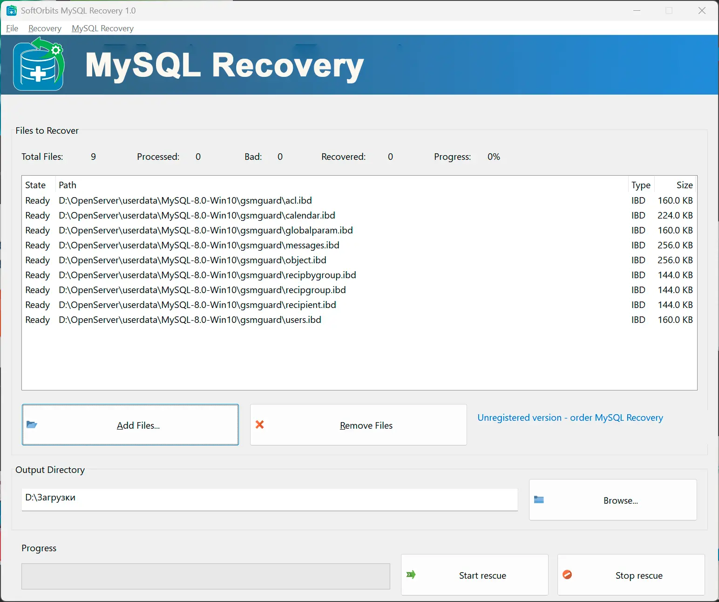Click the app icon in title bar
Screen dimensions: 719x602
click(x=11, y=10)
